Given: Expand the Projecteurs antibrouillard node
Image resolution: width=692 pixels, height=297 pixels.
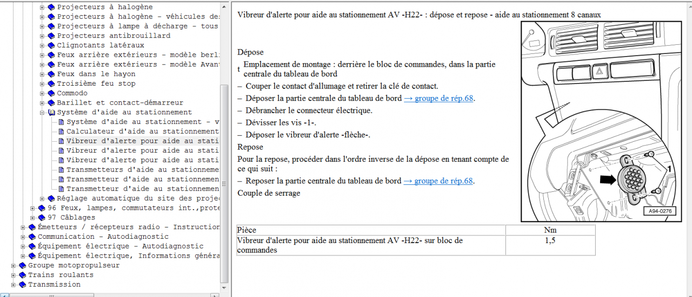Looking at the screenshot, I should point(43,36).
